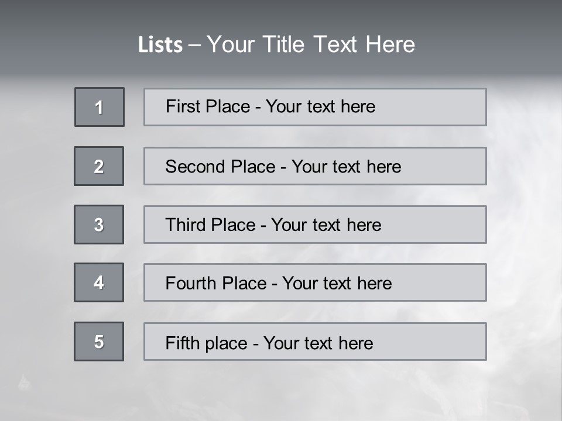Pick the number 4 square

[99, 282]
